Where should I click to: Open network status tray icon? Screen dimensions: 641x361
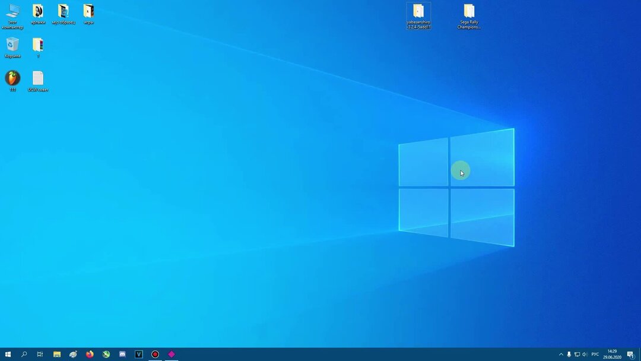[577, 354]
